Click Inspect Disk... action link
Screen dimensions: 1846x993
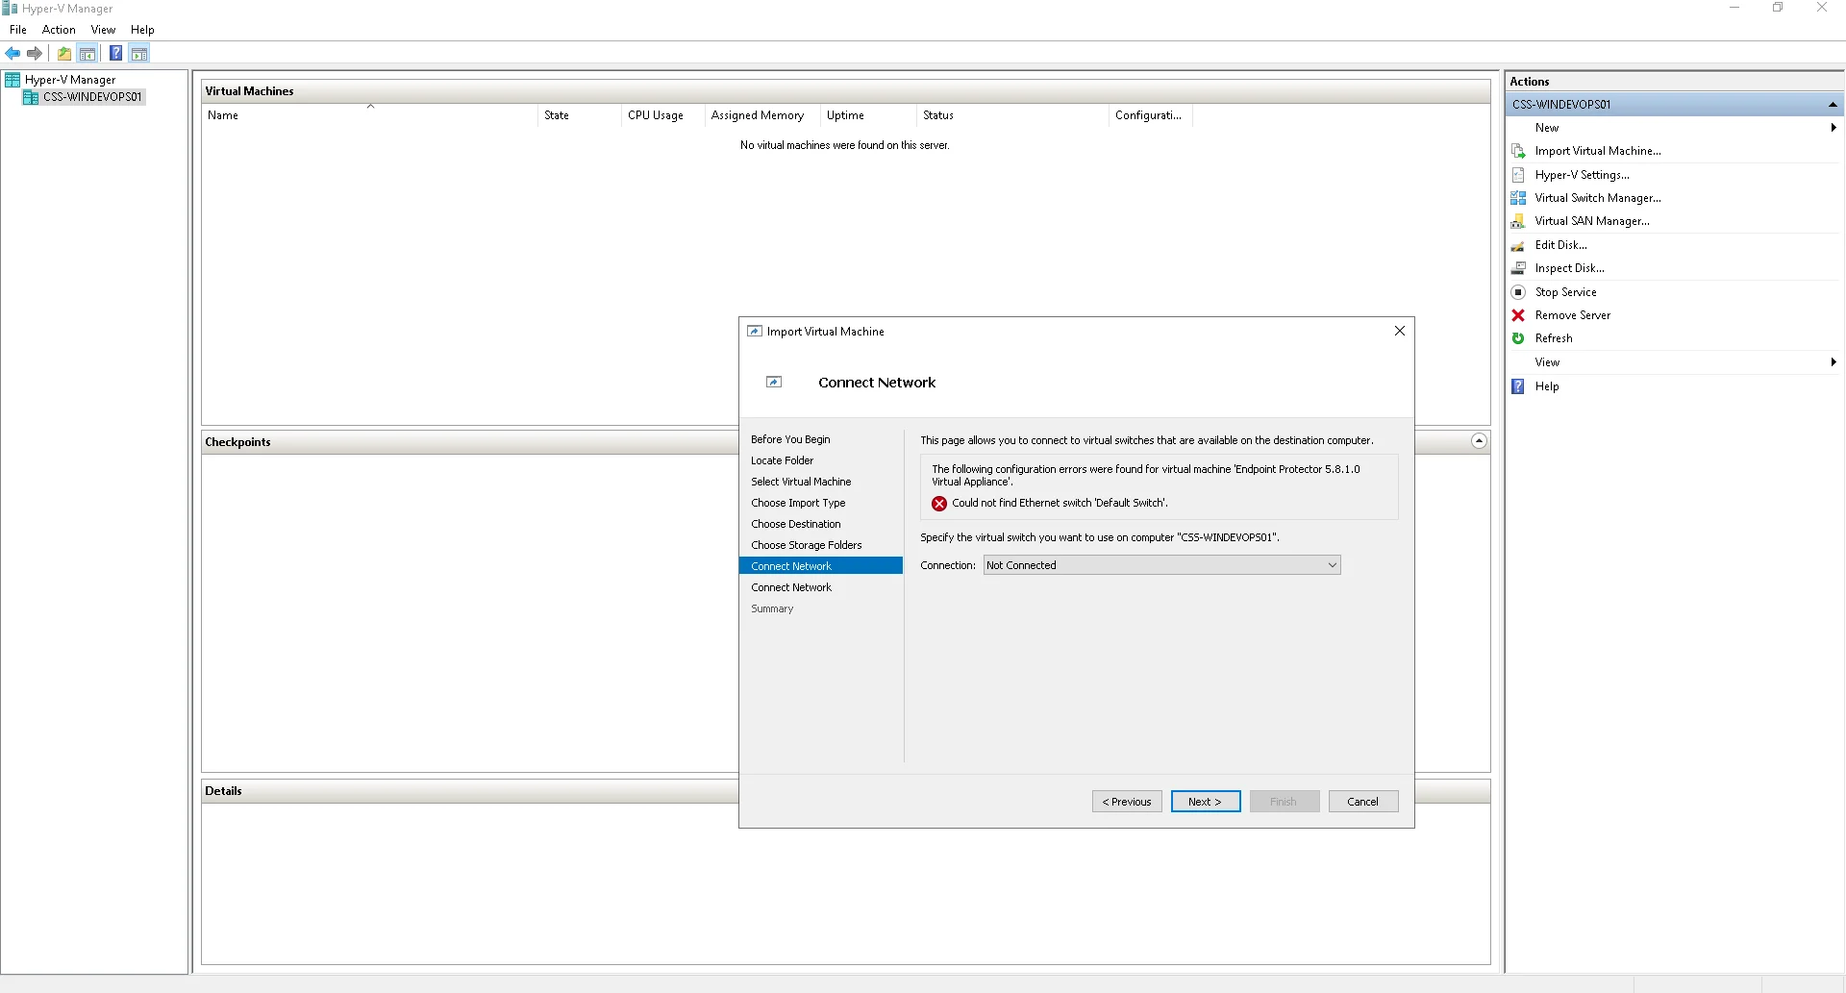[x=1569, y=268]
